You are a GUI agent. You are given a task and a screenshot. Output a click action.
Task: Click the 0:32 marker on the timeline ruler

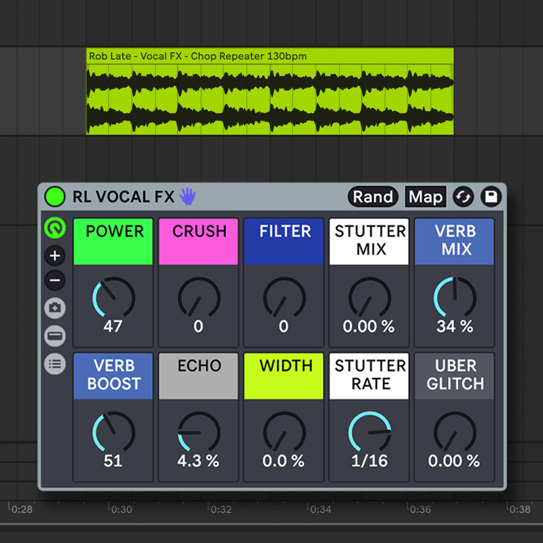221,509
